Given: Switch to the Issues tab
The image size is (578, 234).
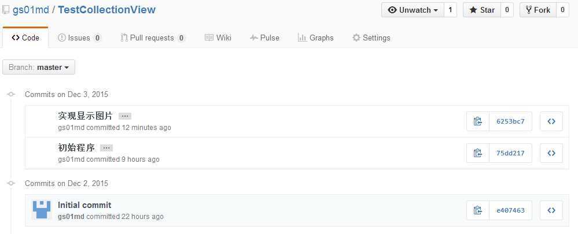Looking at the screenshot, I should [x=80, y=38].
